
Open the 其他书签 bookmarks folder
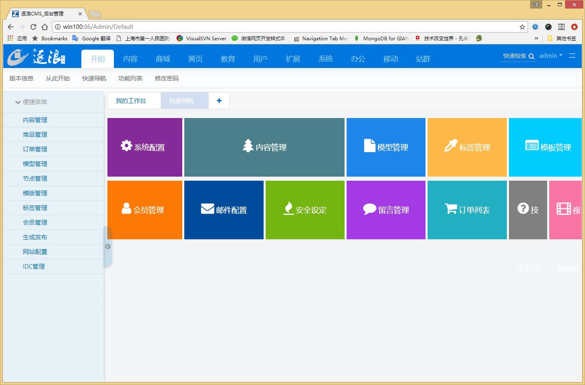[x=562, y=38]
